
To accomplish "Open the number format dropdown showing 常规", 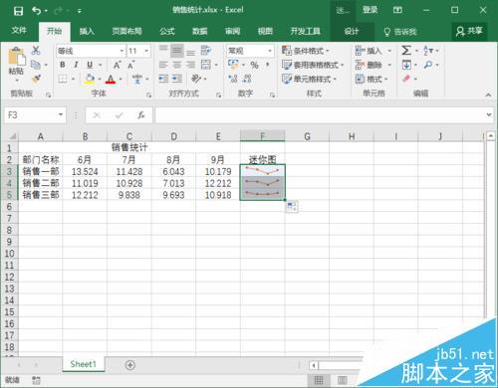I will point(250,51).
